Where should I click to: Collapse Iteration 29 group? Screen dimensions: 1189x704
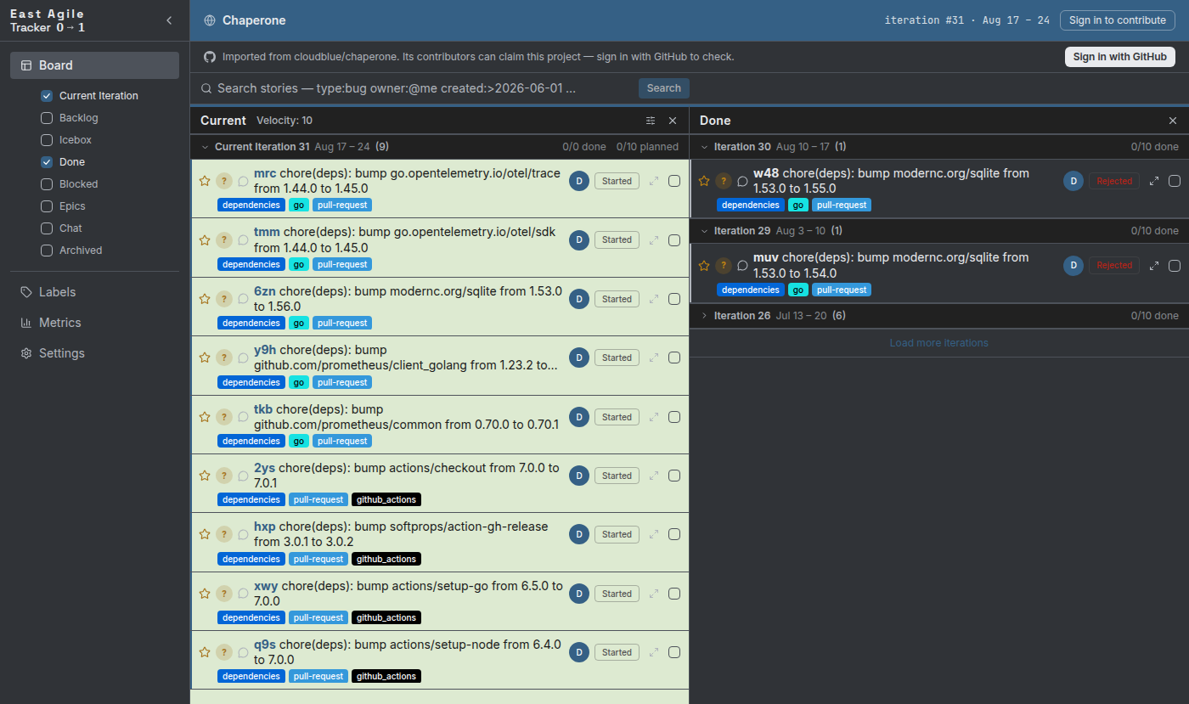704,231
